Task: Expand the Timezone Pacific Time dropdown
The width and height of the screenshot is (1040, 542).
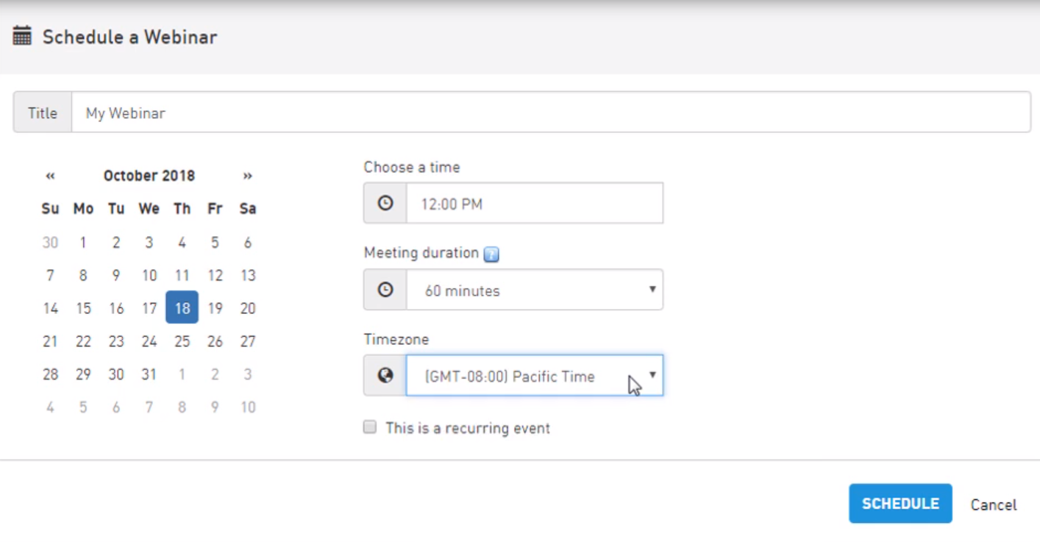Action: pyautogui.click(x=535, y=376)
